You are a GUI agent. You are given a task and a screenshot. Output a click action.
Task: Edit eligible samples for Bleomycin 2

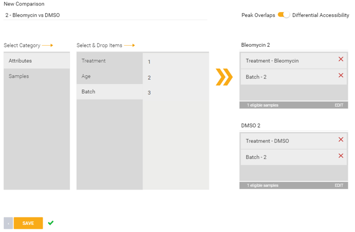tap(339, 105)
